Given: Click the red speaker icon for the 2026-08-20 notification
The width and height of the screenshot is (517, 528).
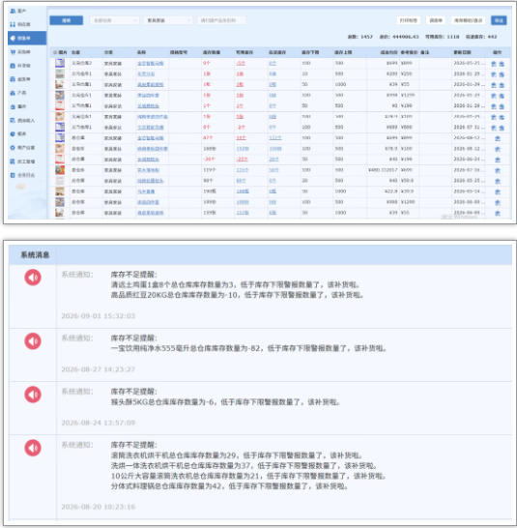Looking at the screenshot, I should point(33,448).
